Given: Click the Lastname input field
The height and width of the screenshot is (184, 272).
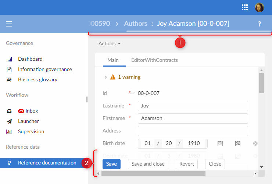Looking at the screenshot, I should 193,106.
